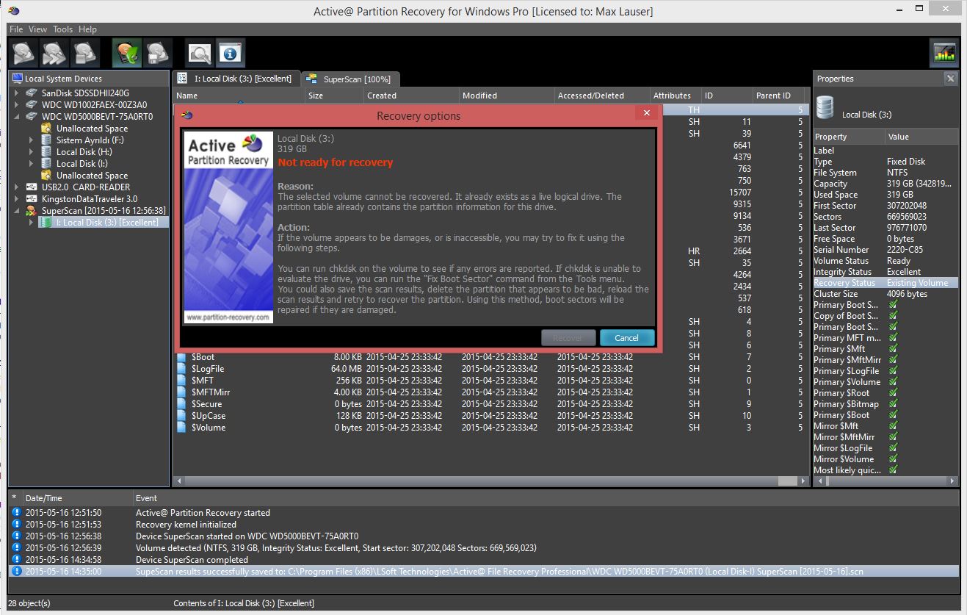
Task: Launch SuperScan from the second toolbar disk icon
Action: pos(54,53)
